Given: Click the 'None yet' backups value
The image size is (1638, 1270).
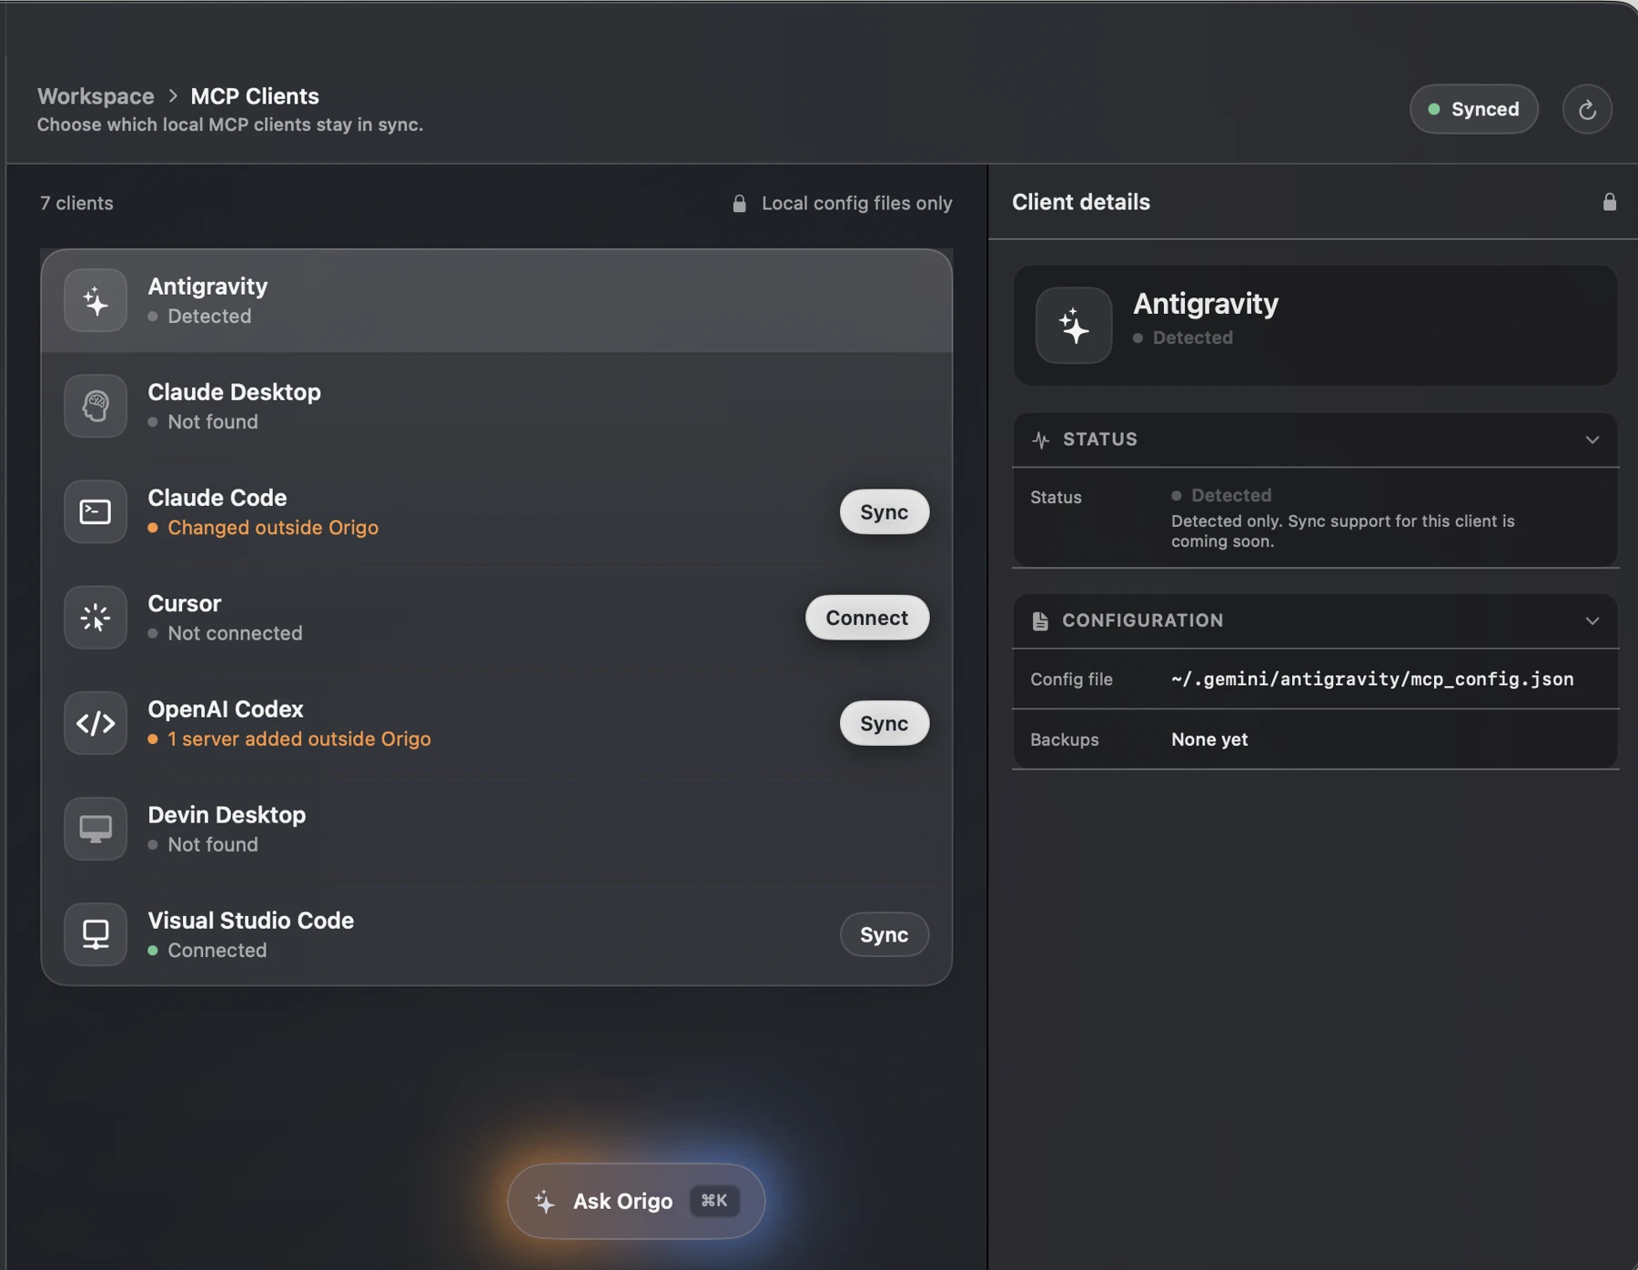Looking at the screenshot, I should pyautogui.click(x=1209, y=739).
